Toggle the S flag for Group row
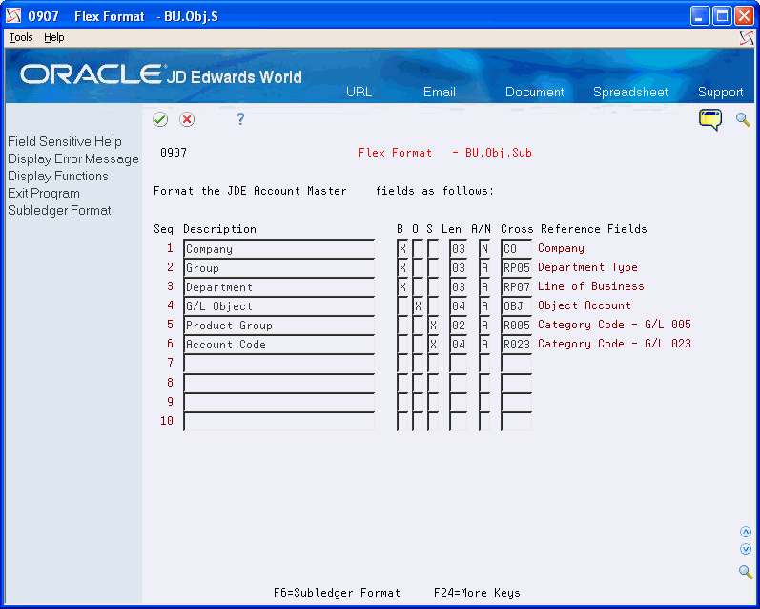 (433, 268)
